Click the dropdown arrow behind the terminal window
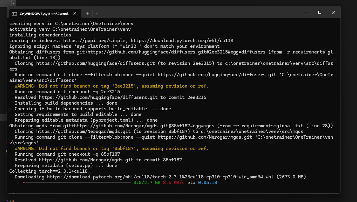 pyautogui.click(x=13, y=2)
